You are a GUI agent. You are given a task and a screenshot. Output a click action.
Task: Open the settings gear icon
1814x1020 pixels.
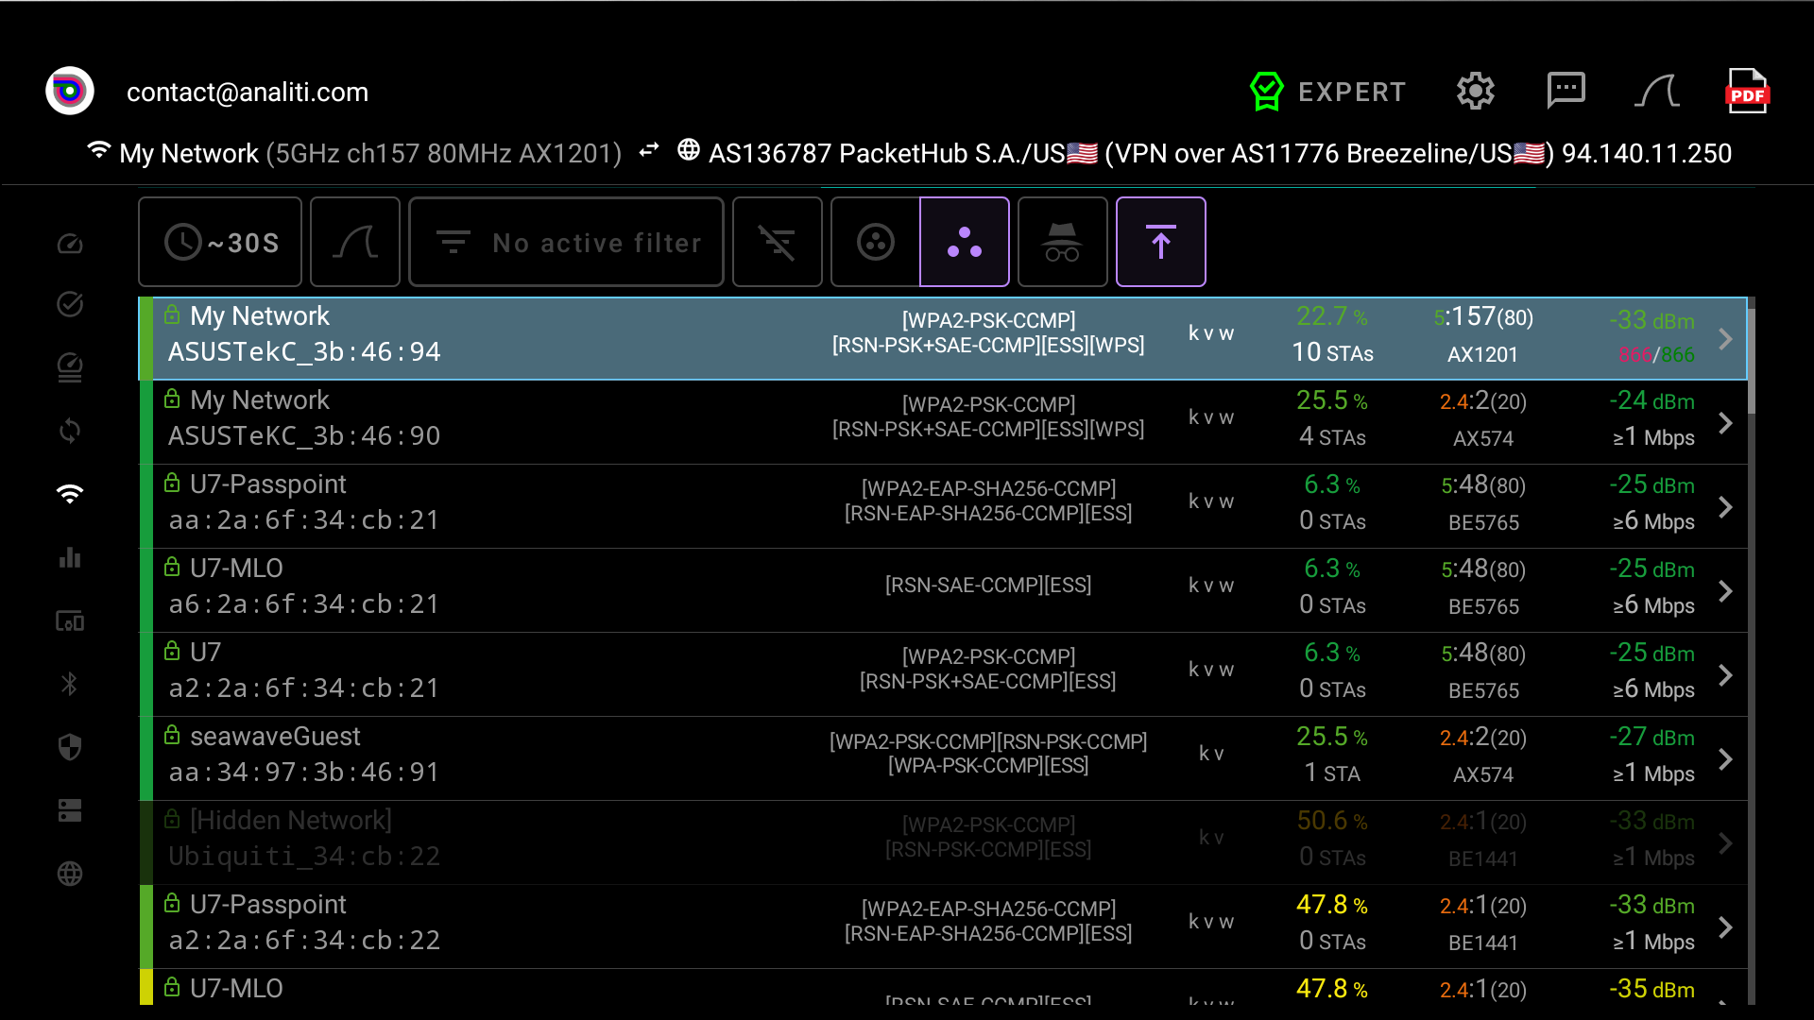pos(1475,92)
